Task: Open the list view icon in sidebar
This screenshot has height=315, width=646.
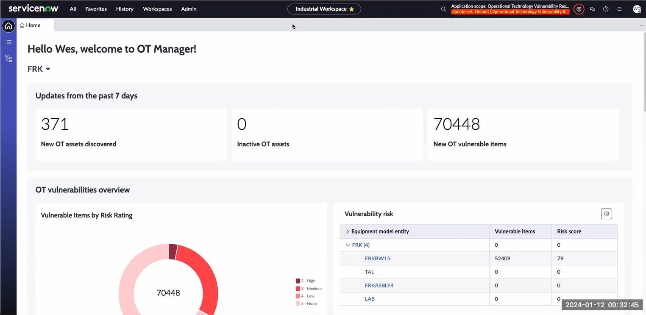Action: [8, 42]
